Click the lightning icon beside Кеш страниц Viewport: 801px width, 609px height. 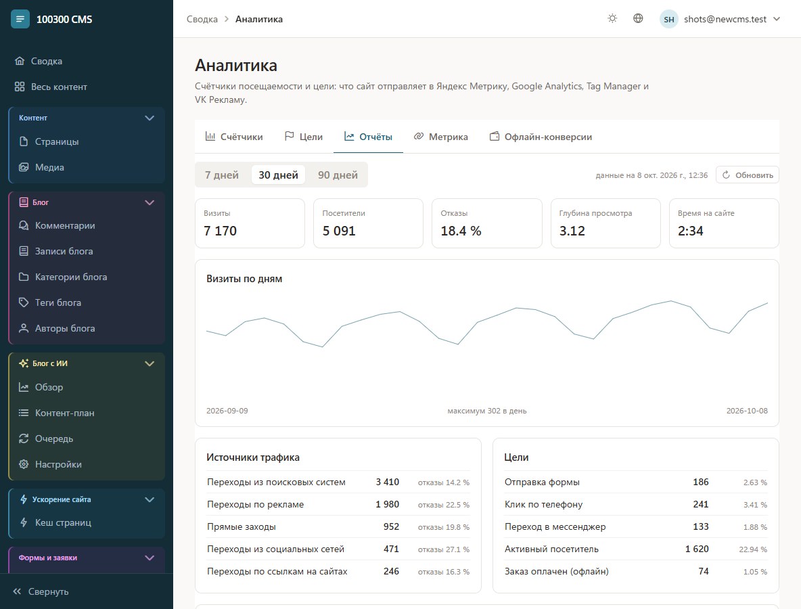pyautogui.click(x=24, y=522)
